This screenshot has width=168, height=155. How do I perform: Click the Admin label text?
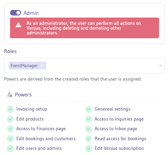click(x=31, y=13)
